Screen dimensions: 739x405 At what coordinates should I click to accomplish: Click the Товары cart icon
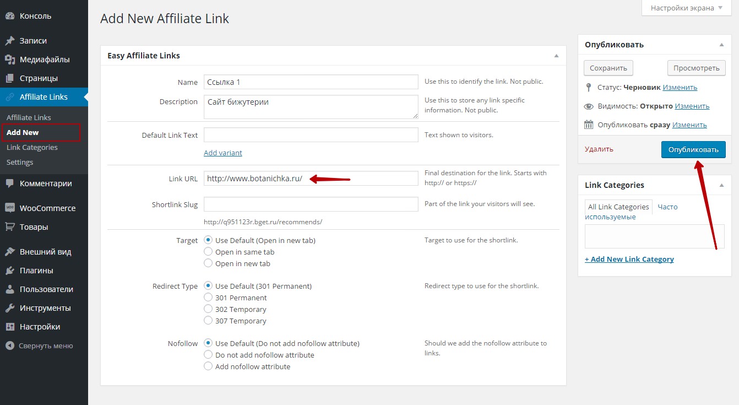point(10,227)
